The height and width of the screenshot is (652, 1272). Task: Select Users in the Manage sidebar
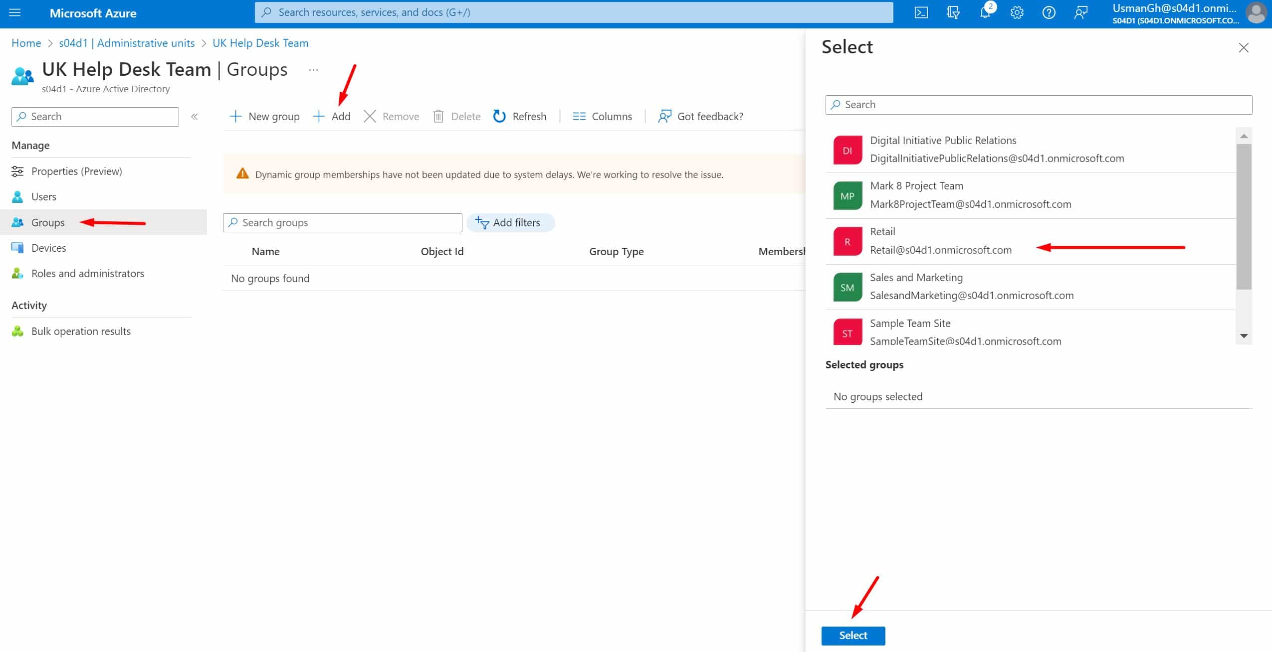click(44, 196)
